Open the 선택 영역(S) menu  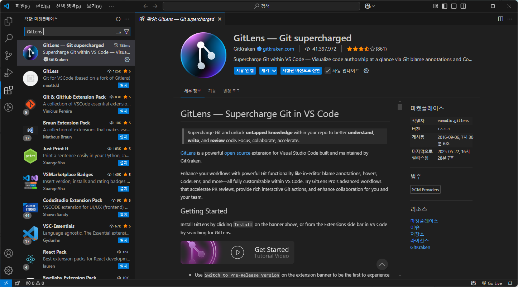[68, 6]
